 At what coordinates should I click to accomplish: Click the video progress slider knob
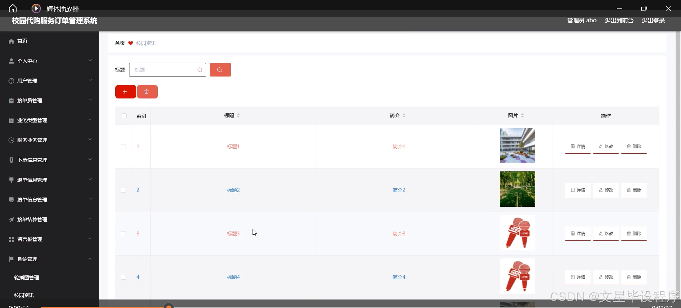[x=169, y=306]
